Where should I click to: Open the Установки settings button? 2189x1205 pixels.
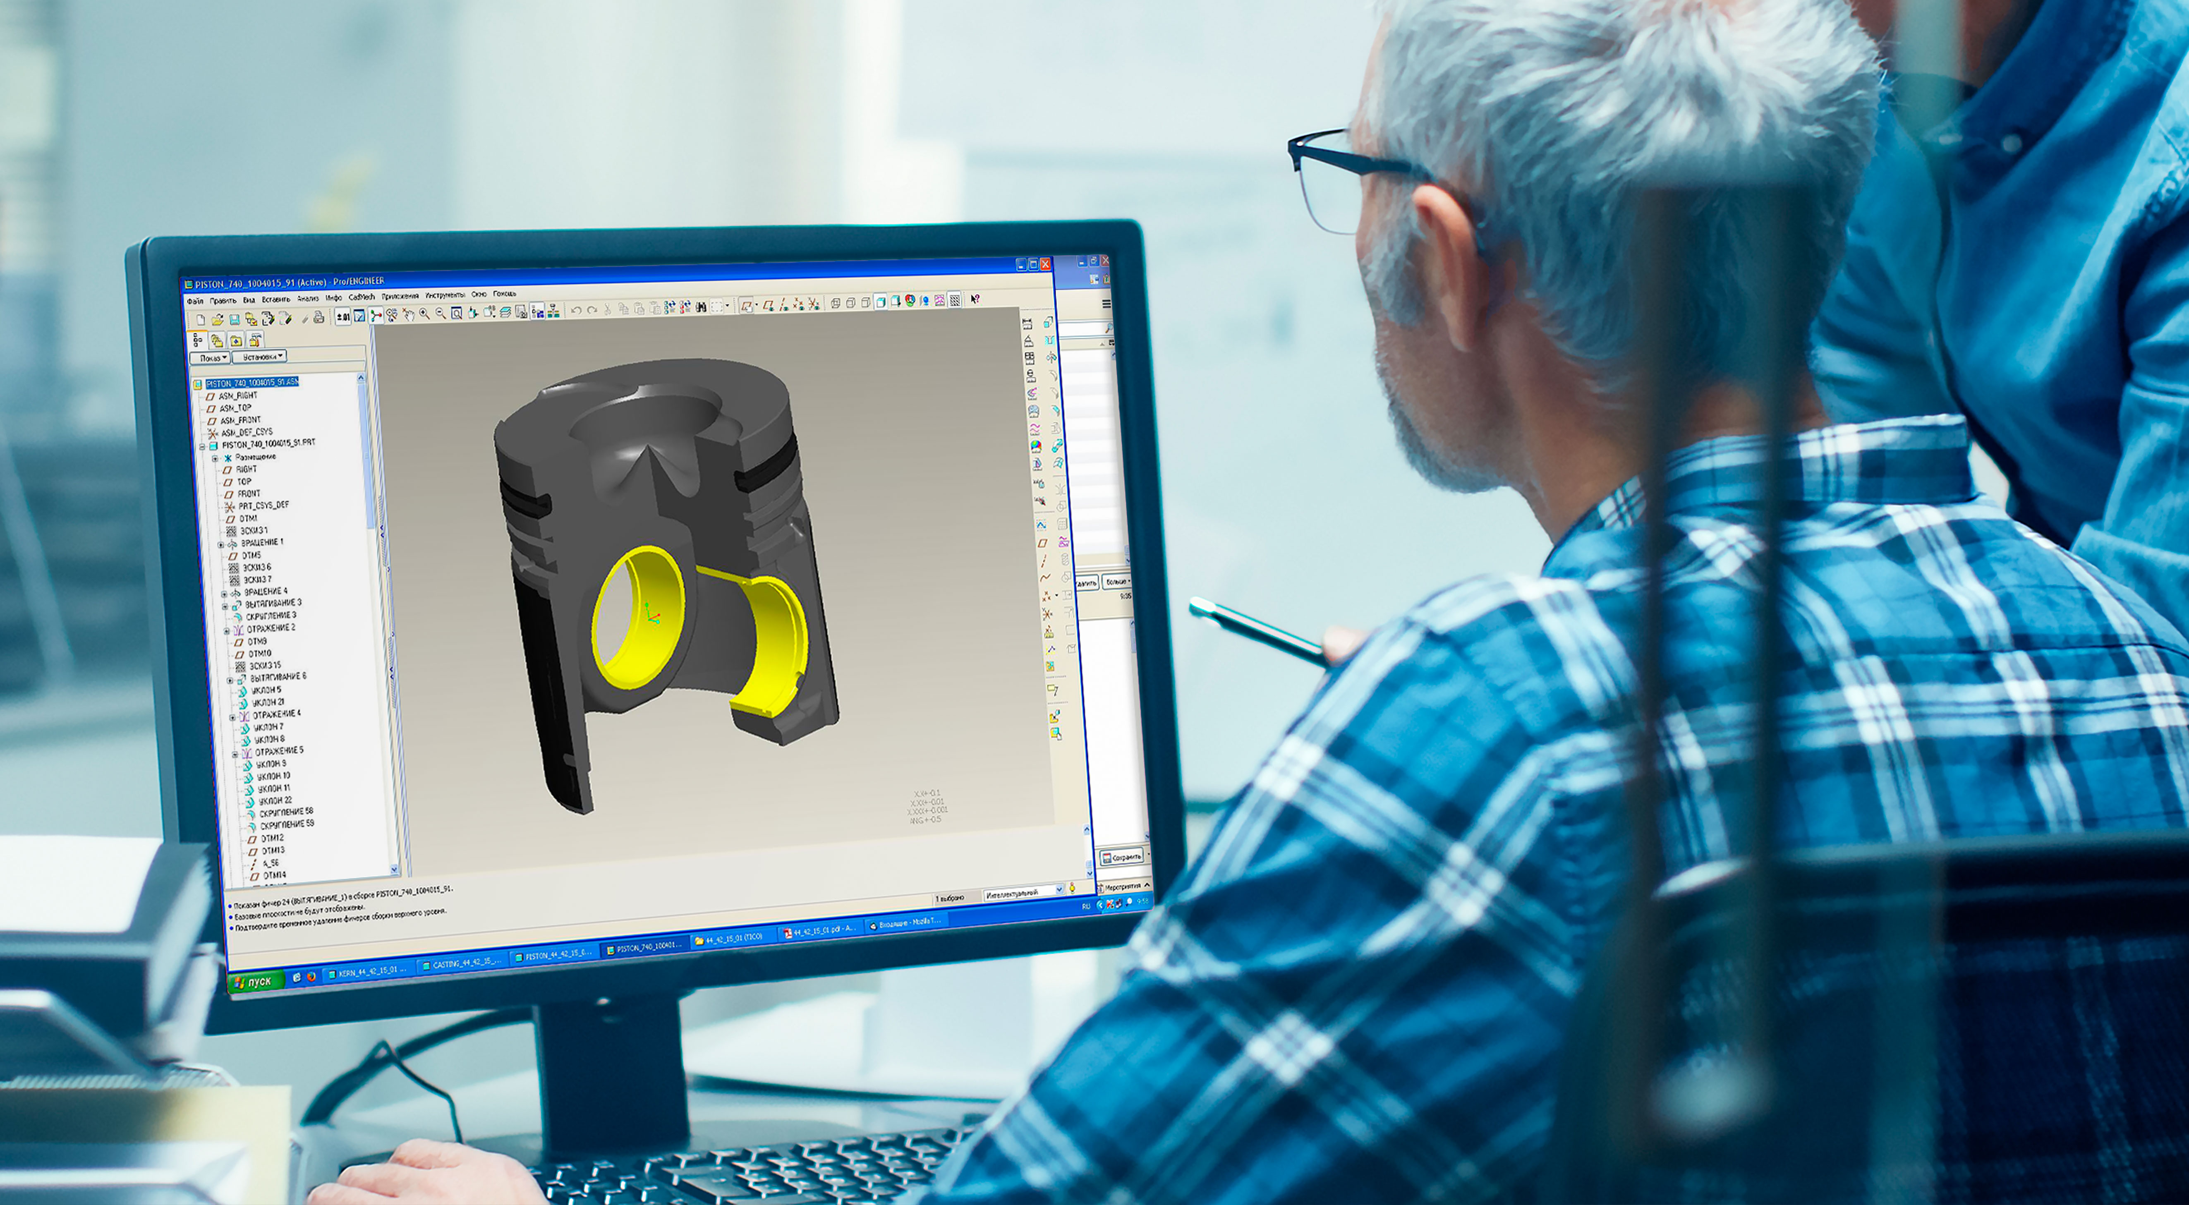coord(260,357)
